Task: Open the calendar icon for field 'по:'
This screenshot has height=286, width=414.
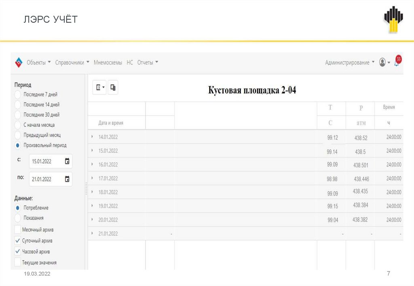Action: tap(67, 179)
